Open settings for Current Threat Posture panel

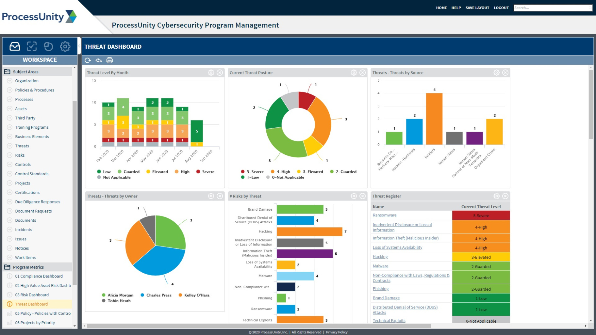point(354,72)
